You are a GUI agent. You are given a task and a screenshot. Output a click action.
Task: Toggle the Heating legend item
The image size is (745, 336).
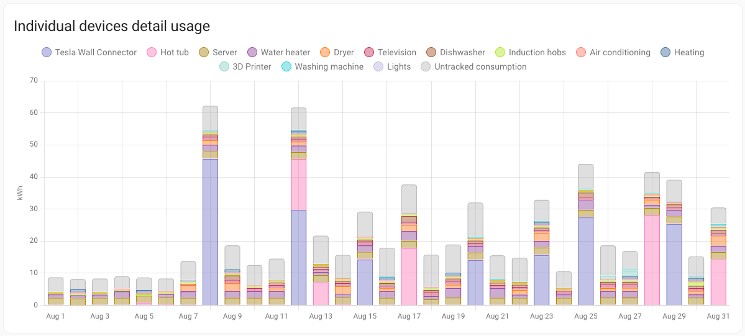[x=682, y=52]
